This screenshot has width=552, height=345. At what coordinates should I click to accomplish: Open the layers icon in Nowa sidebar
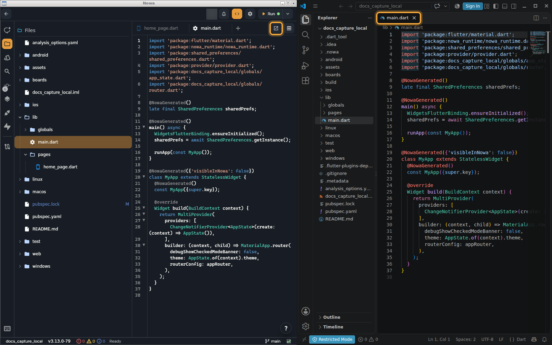(x=7, y=99)
